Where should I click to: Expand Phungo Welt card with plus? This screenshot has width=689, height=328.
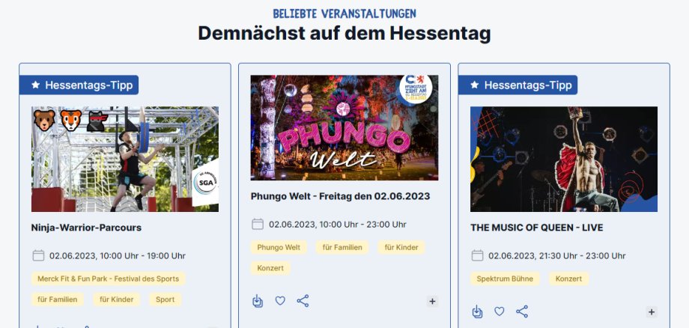point(432,301)
